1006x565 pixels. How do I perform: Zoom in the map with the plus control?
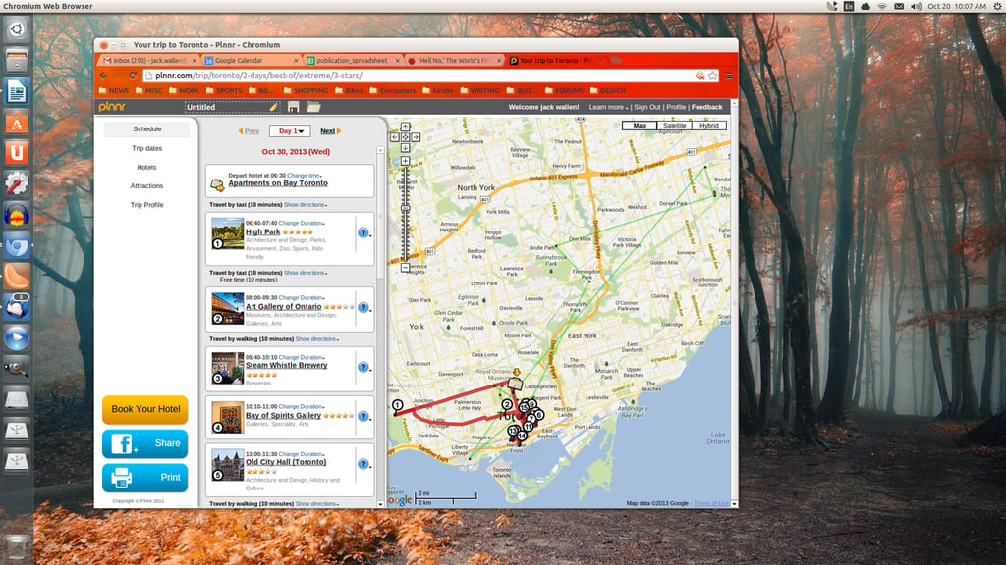(405, 161)
